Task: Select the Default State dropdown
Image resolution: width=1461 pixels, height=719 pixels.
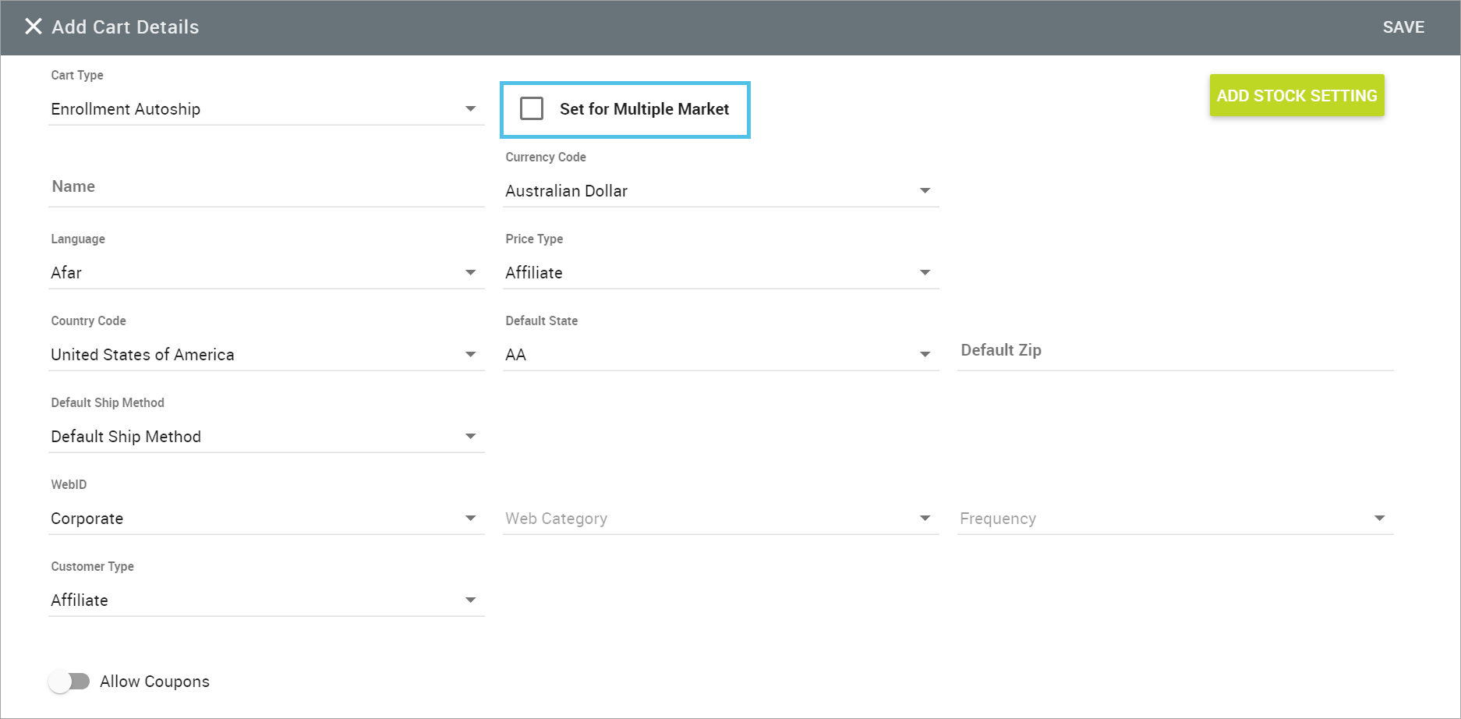Action: [x=720, y=355]
